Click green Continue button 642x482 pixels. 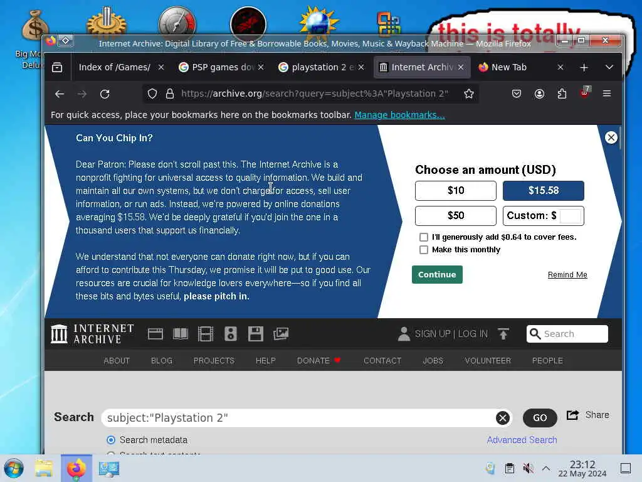pos(437,275)
